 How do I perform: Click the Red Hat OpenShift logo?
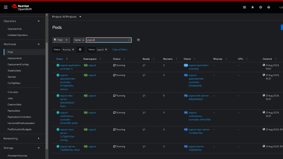(22, 7)
